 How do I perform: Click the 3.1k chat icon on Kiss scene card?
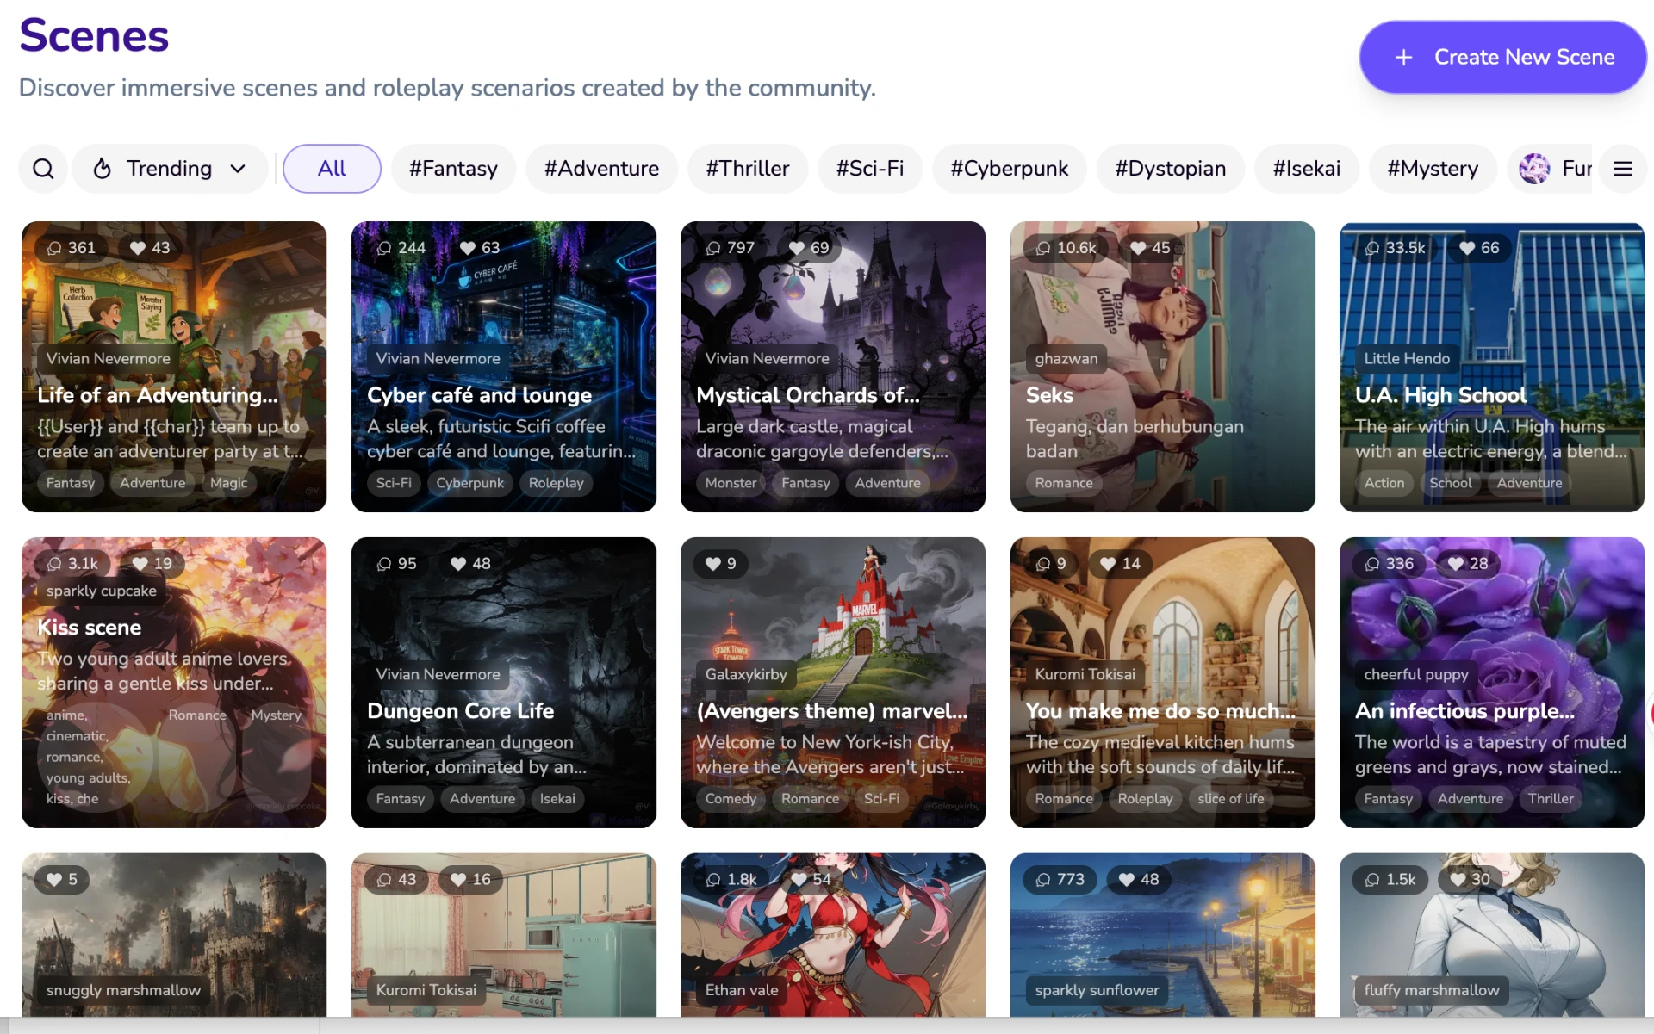coord(54,564)
